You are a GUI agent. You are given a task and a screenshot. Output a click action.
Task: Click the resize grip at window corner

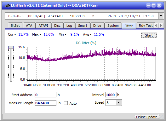pos(162,117)
